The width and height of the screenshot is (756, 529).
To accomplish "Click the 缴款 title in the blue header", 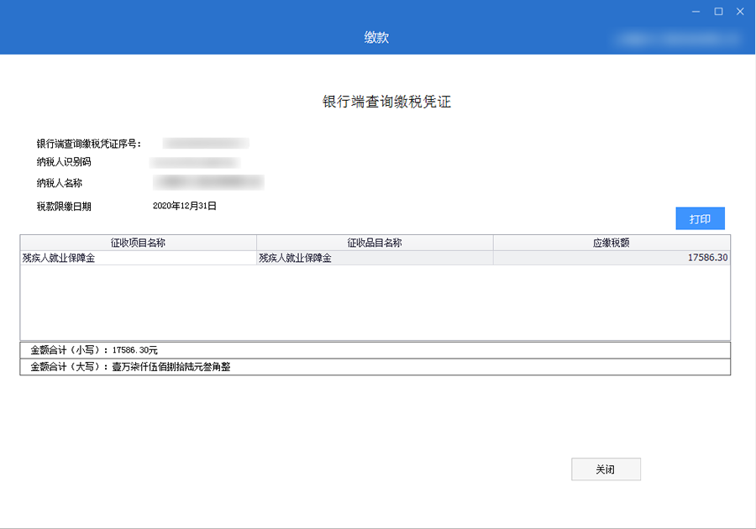I will coord(376,38).
